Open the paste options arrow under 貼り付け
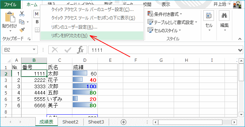The height and width of the screenshot is (127, 245). [x=10, y=31]
